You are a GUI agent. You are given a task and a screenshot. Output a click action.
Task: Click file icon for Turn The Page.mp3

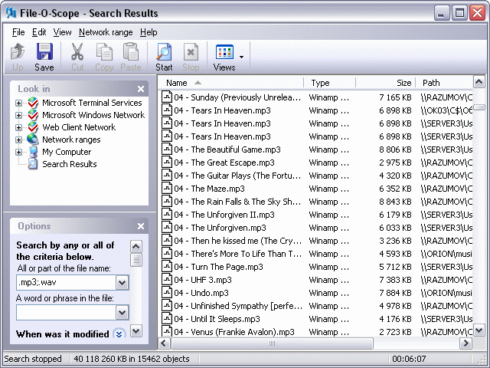tap(167, 267)
